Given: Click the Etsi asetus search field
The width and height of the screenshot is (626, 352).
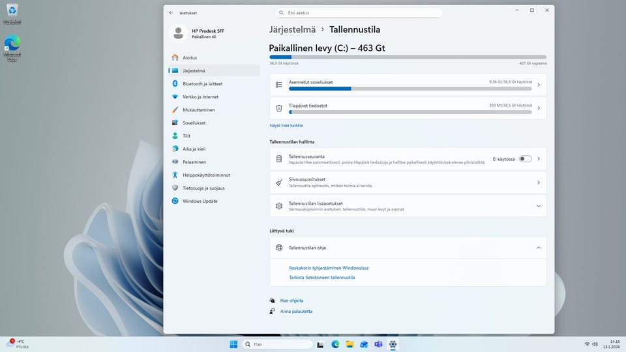Looking at the screenshot, I should tap(359, 12).
